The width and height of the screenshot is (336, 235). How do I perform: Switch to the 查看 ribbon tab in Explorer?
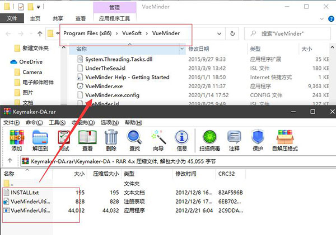pyautogui.click(x=81, y=19)
